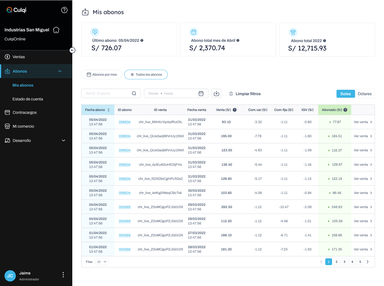Switch currency to Soles

345,94
